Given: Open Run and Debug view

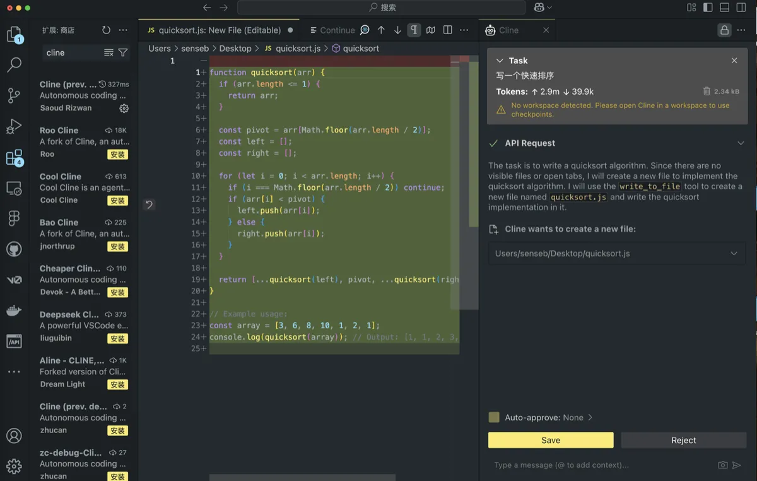Looking at the screenshot, I should (14, 126).
